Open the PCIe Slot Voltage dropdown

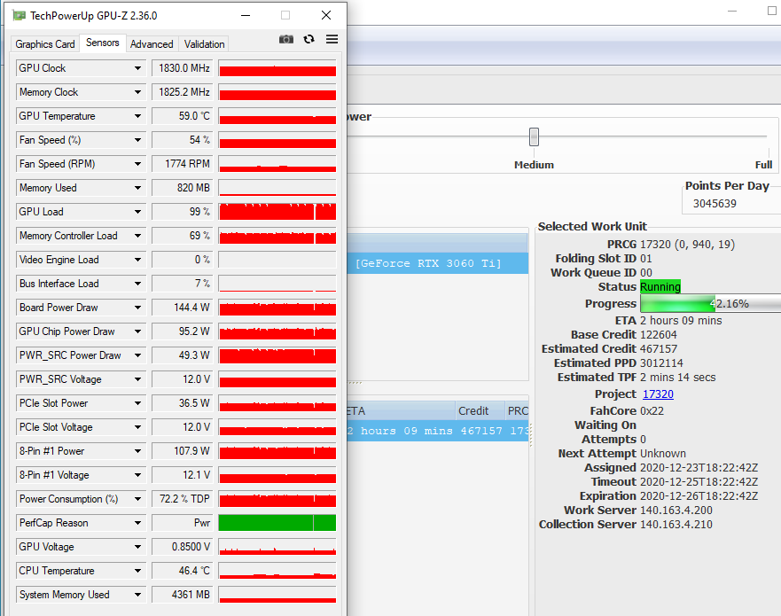coord(138,426)
